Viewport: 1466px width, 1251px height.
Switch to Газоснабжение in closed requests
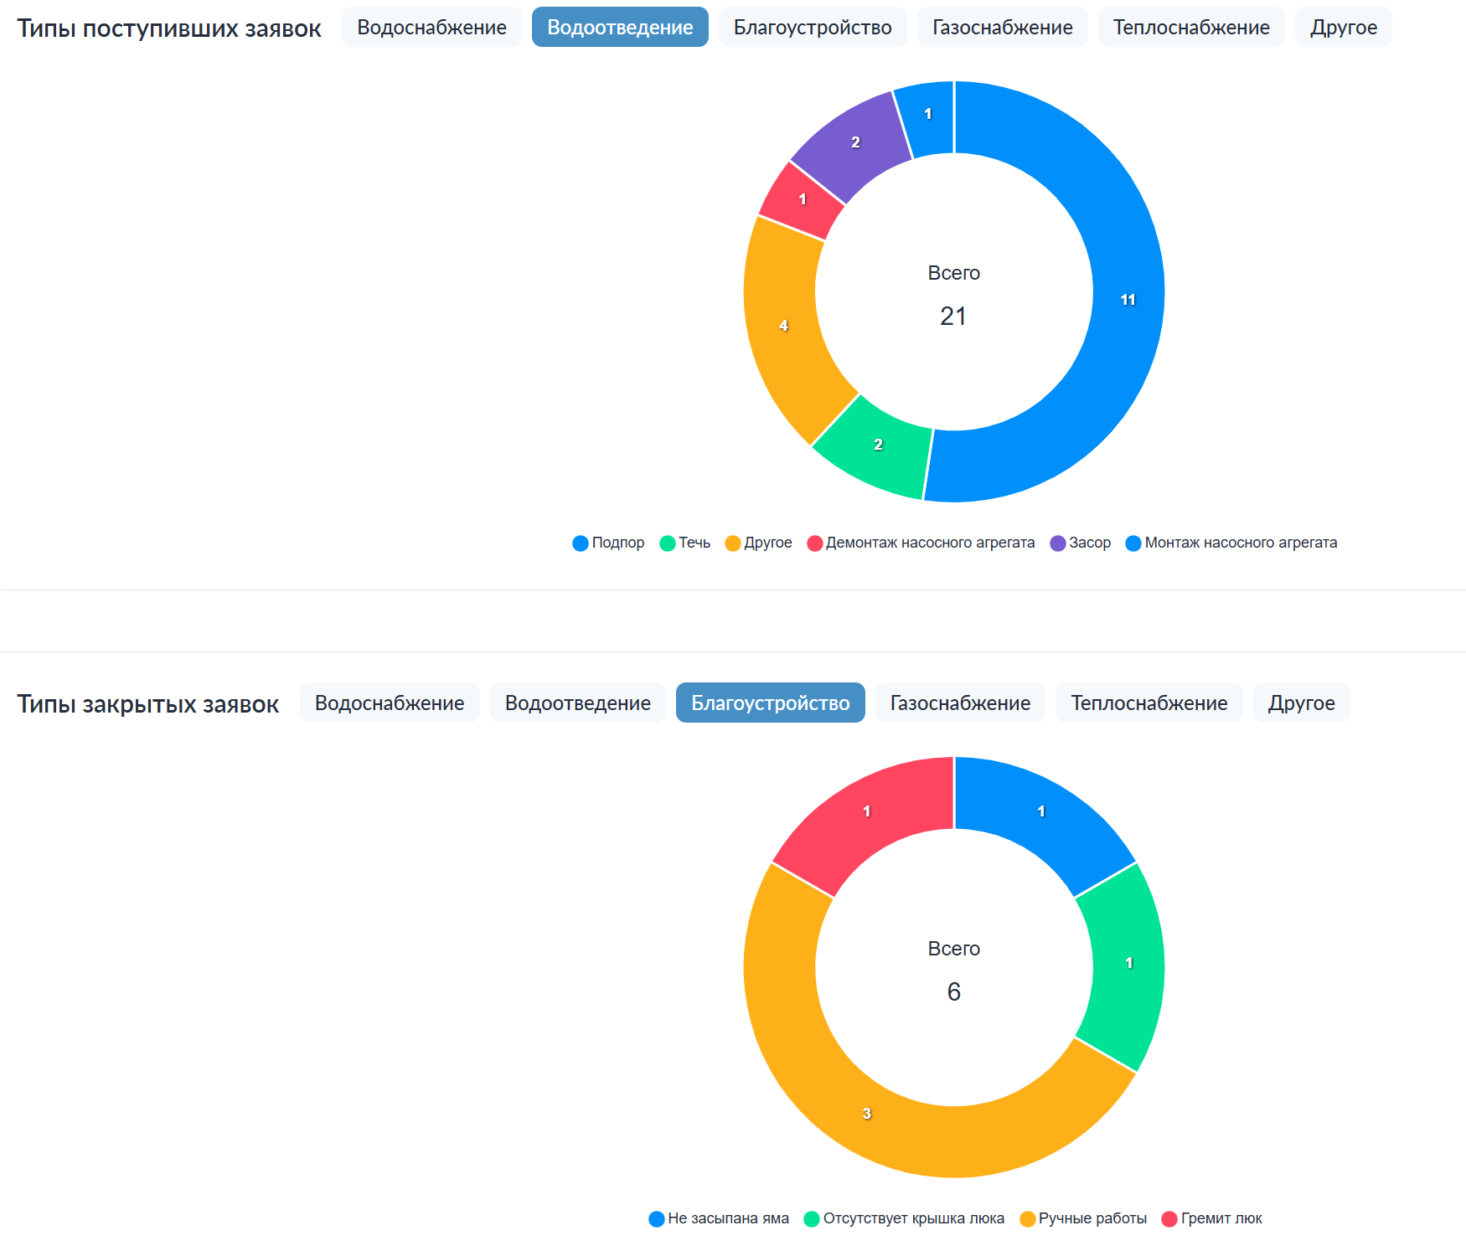(960, 703)
